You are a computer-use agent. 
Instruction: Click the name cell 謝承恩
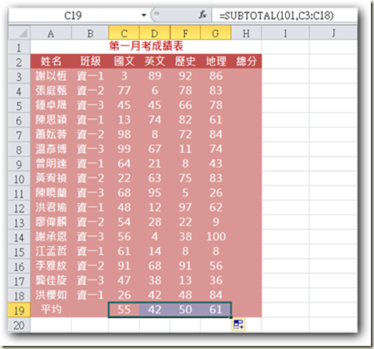point(51,236)
